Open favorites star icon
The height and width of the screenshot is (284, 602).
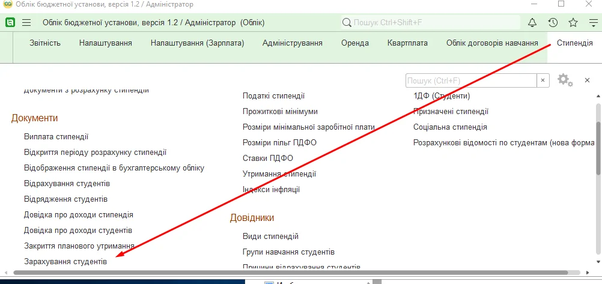click(573, 23)
